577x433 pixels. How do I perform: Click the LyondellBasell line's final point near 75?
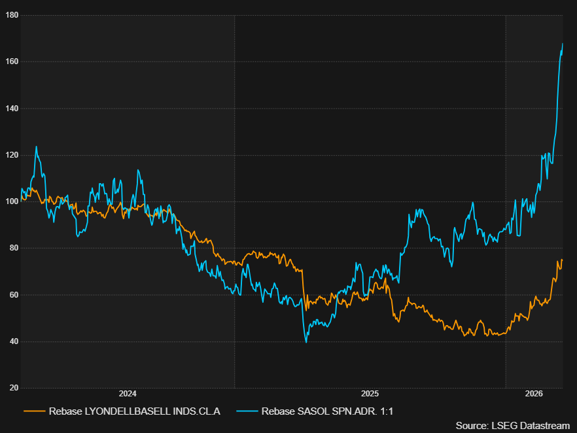562,260
